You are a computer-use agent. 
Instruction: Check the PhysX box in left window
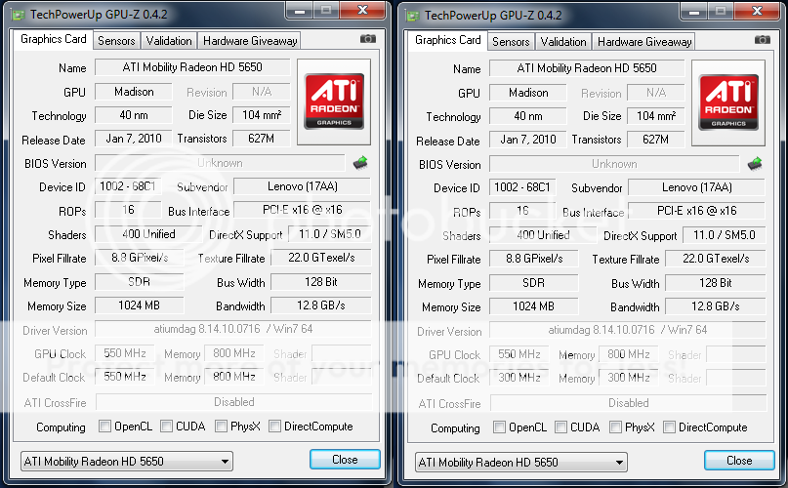pyautogui.click(x=222, y=427)
